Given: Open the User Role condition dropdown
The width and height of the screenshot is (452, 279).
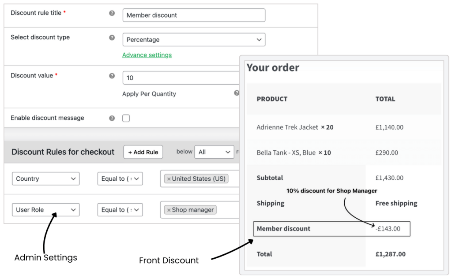Looking at the screenshot, I should [x=45, y=210].
